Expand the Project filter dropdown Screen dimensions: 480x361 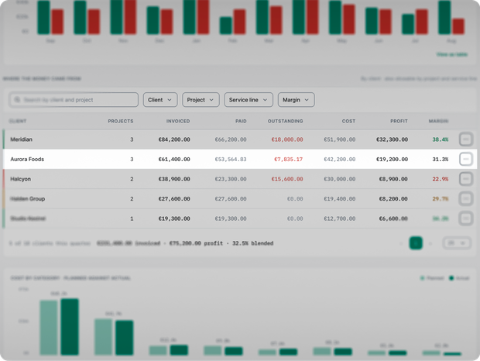(x=201, y=100)
